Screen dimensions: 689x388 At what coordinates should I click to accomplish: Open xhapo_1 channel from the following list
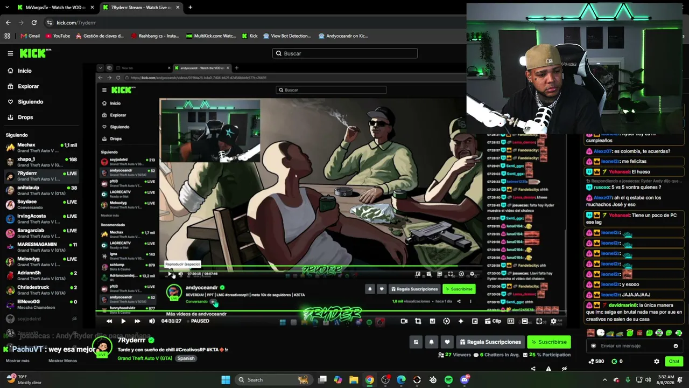tap(41, 162)
